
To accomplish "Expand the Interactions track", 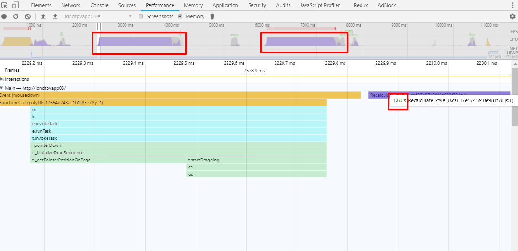I will coord(2,79).
